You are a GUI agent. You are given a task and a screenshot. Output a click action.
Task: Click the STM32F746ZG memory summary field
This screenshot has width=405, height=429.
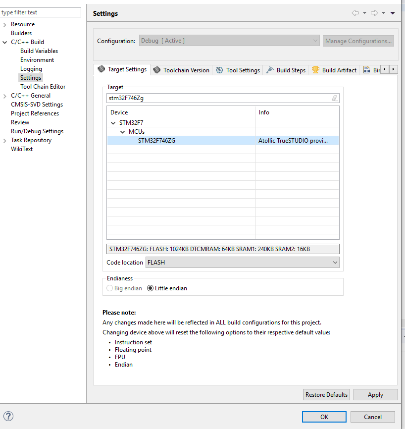(x=223, y=249)
